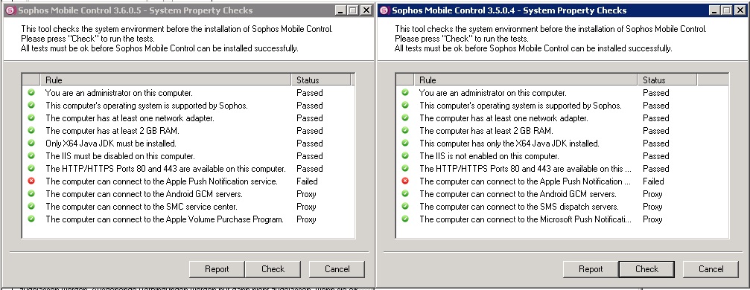Click Passed status of 'IIS is not enabled' row
This screenshot has width=750, height=290.
655,155
